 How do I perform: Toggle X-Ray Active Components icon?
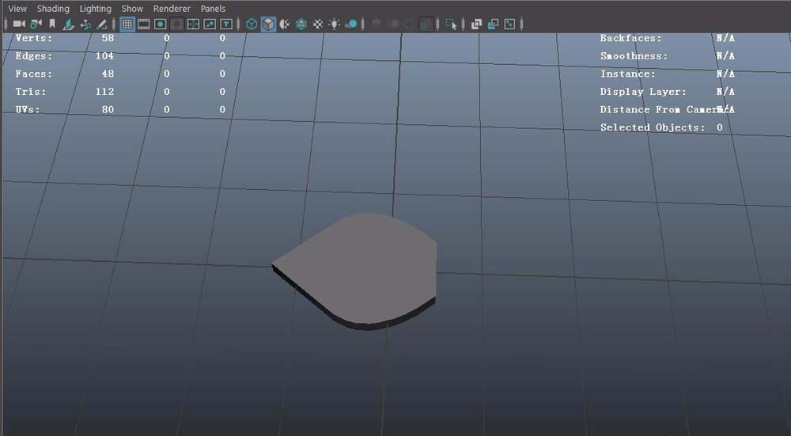pos(493,24)
